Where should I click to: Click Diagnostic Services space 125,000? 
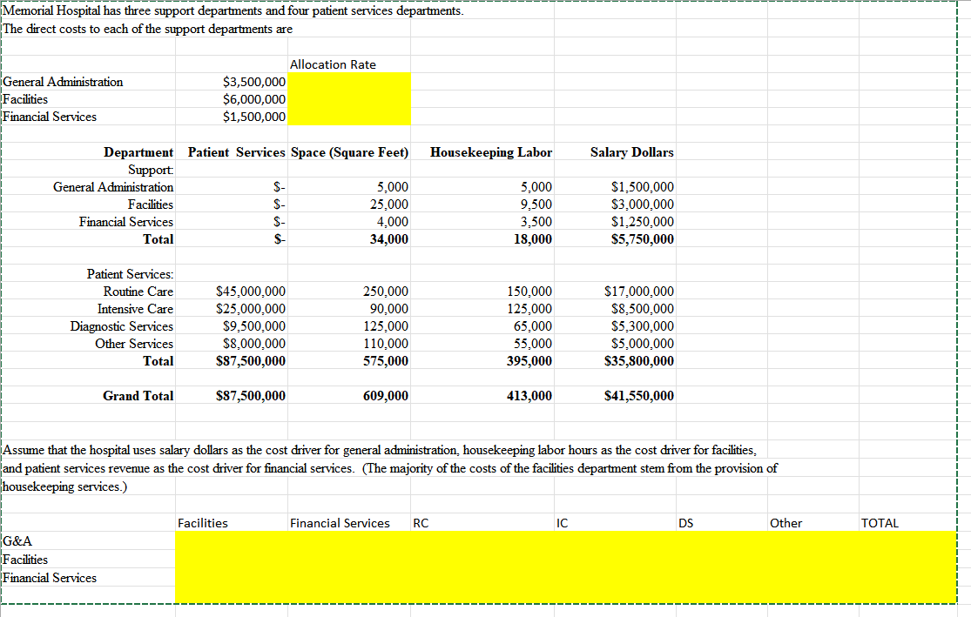pos(386,325)
